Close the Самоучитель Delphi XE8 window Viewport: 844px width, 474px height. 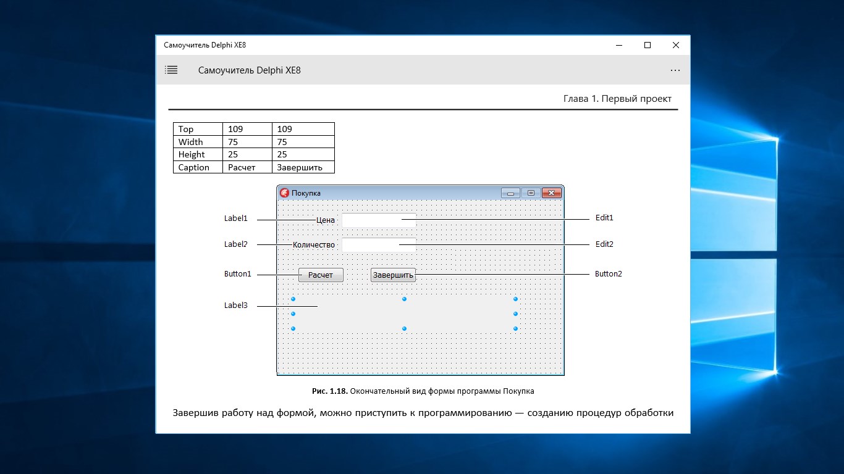676,45
